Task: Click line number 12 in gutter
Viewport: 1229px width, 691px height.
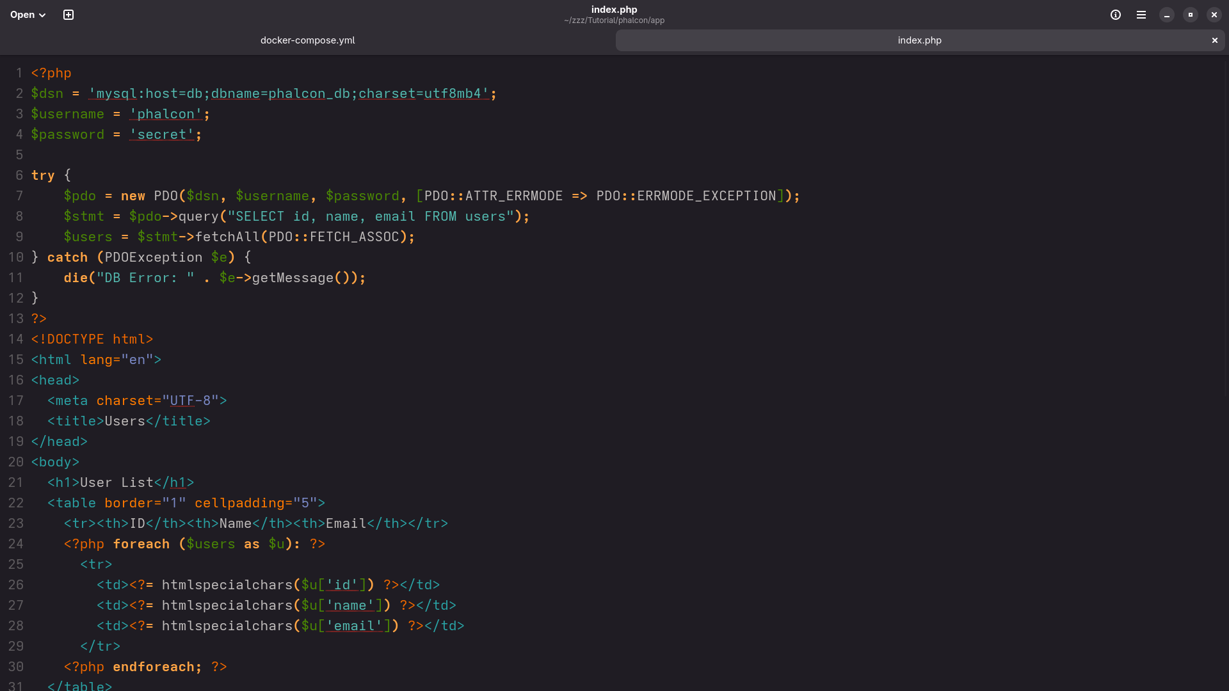Action: pyautogui.click(x=15, y=298)
